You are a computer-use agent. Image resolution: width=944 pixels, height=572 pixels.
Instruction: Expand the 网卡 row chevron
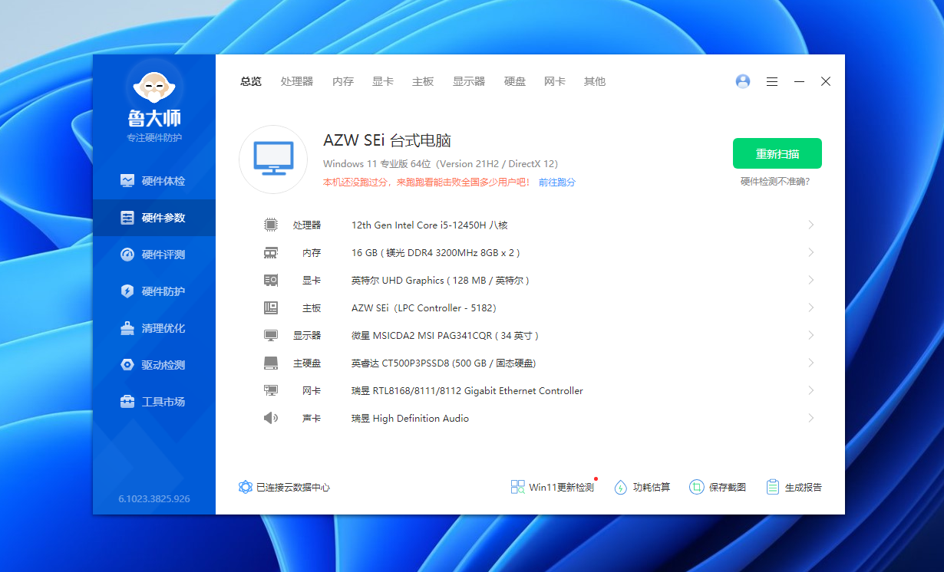(x=811, y=391)
